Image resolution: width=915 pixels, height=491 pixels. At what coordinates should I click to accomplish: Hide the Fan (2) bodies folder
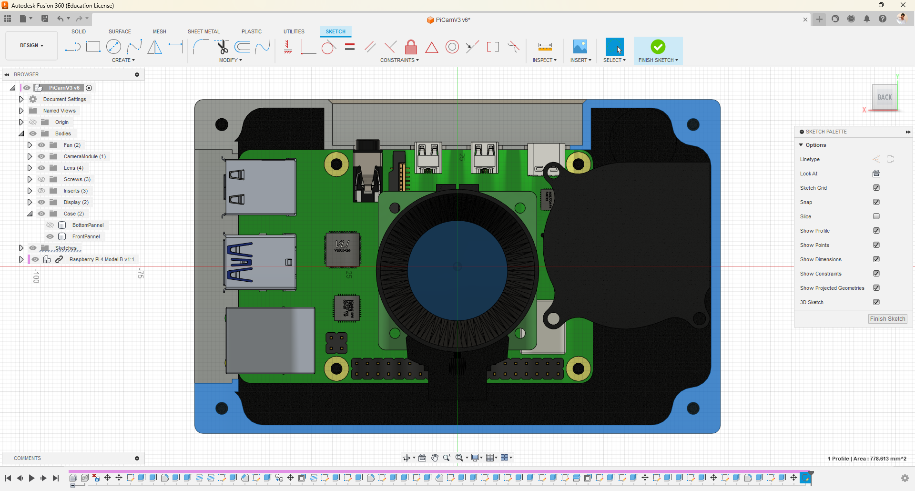[41, 145]
